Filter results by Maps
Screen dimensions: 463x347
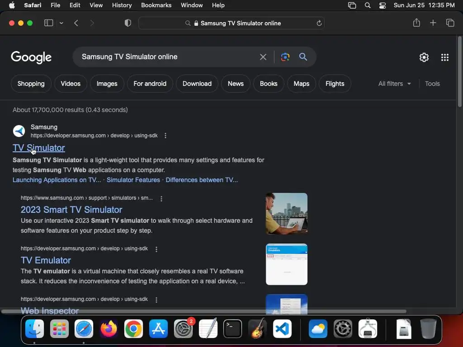coord(301,84)
